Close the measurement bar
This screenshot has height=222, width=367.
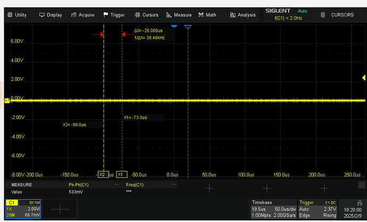pyautogui.click(x=362, y=185)
